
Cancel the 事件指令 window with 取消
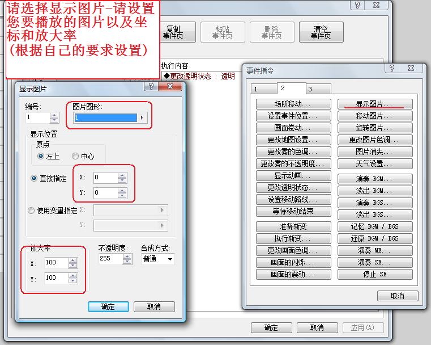(398, 296)
